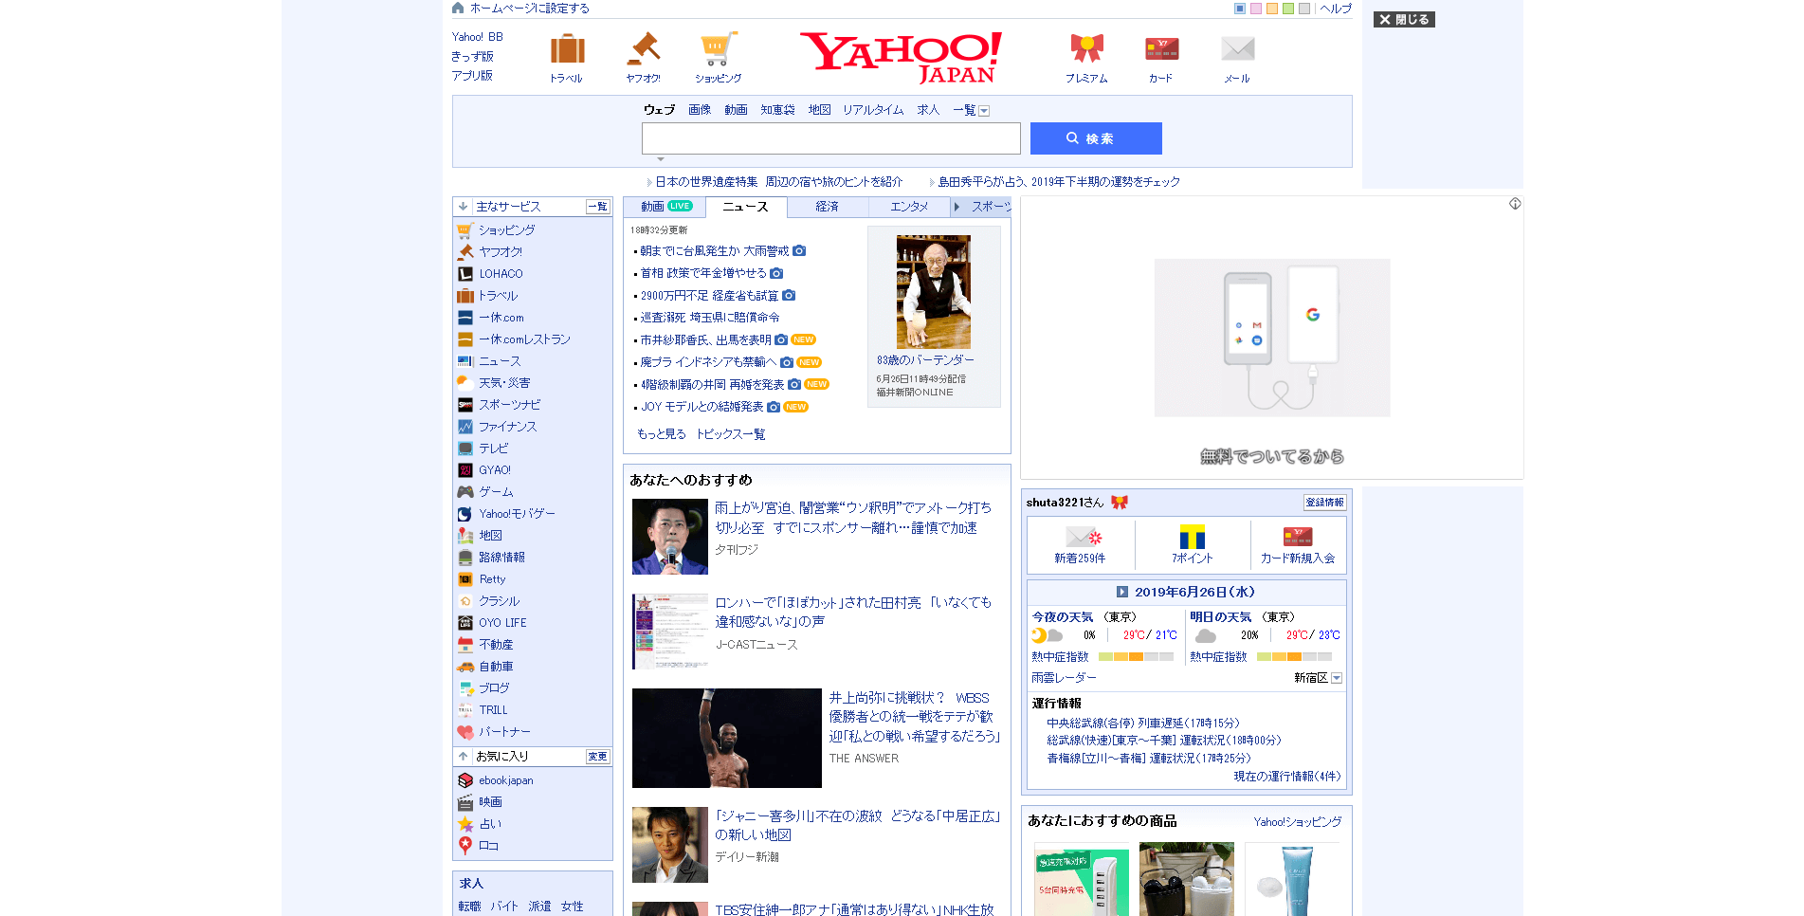The height and width of the screenshot is (916, 1804).
Task: Select リアルタイム search category
Action: tap(873, 110)
